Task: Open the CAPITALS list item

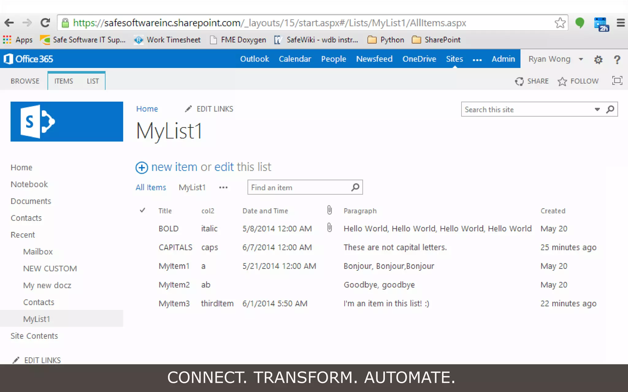Action: (x=175, y=247)
